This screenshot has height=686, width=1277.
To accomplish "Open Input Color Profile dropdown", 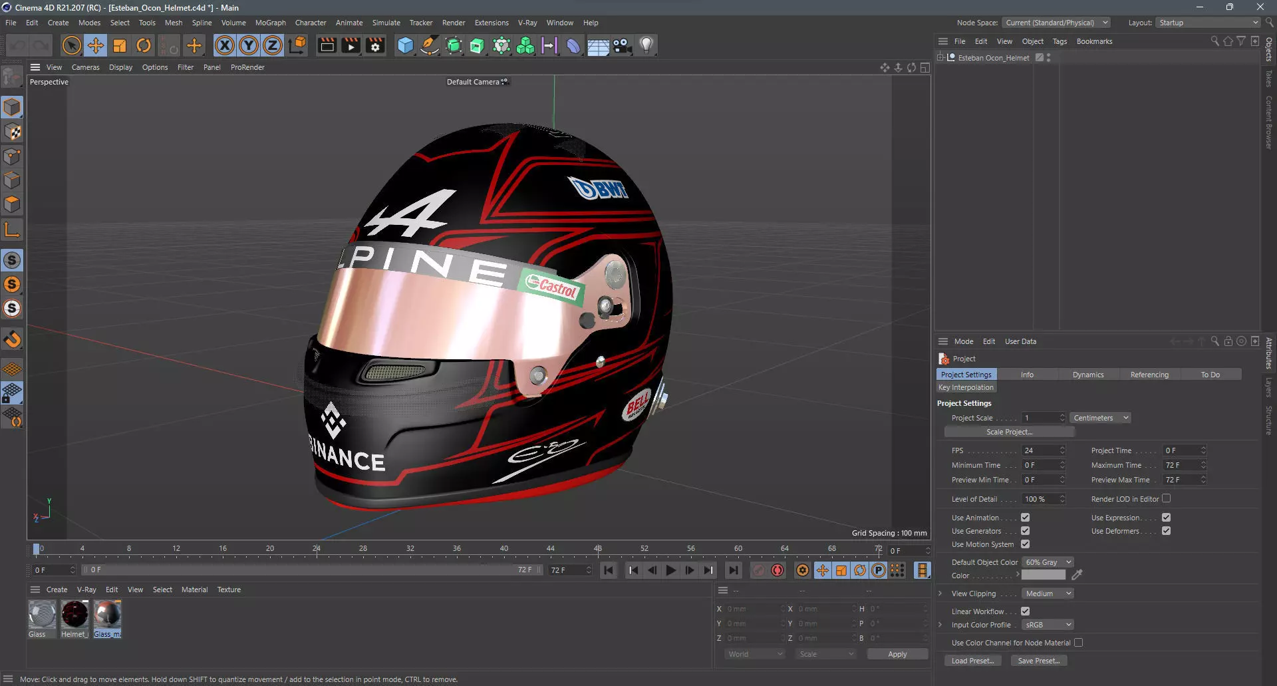I will pyautogui.click(x=1048, y=625).
